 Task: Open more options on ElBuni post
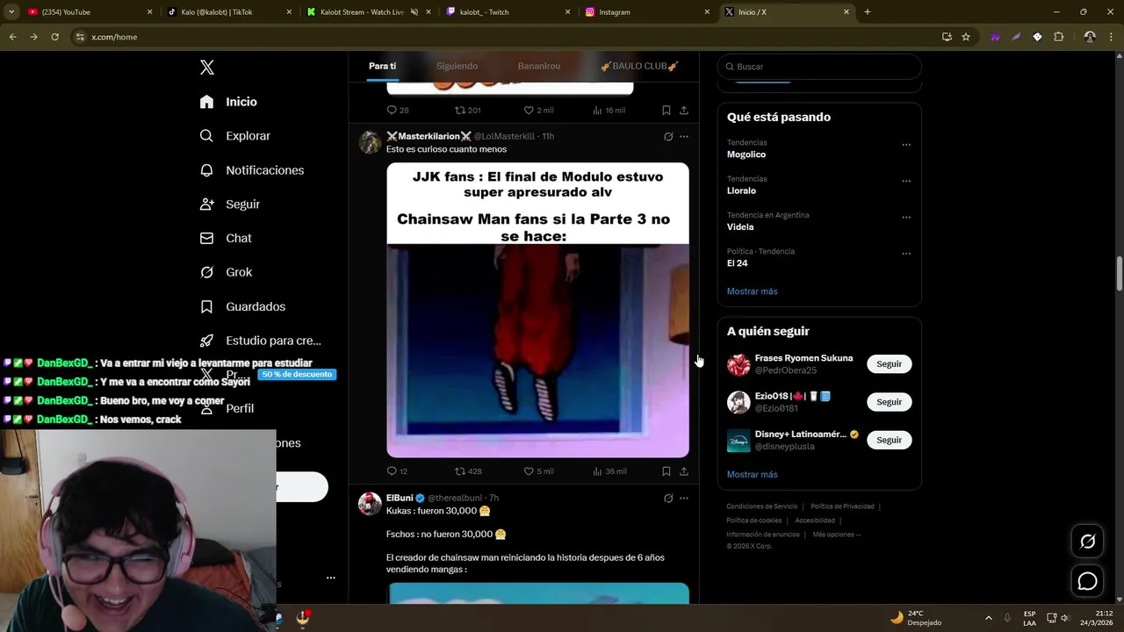tap(684, 498)
